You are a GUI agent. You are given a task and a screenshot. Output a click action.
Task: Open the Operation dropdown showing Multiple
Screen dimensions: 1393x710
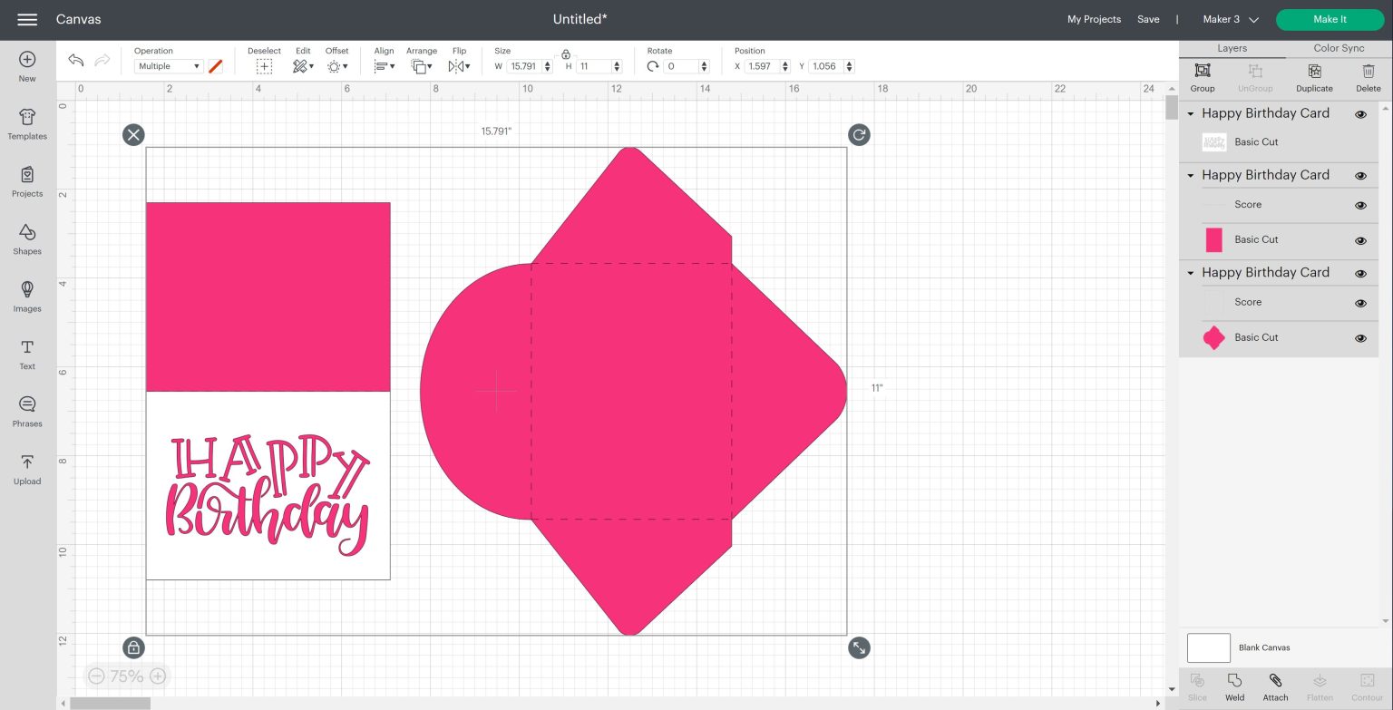tap(169, 65)
